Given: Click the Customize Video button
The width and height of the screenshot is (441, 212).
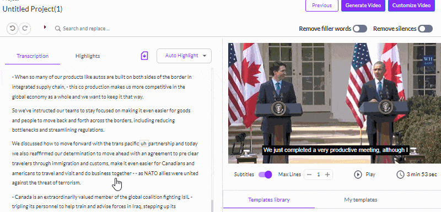Looking at the screenshot, I should pyautogui.click(x=411, y=6).
